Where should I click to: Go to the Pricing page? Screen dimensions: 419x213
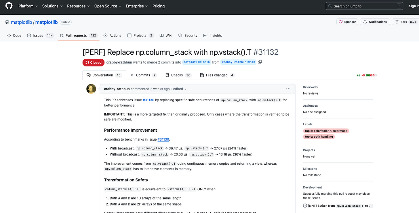[x=159, y=6]
